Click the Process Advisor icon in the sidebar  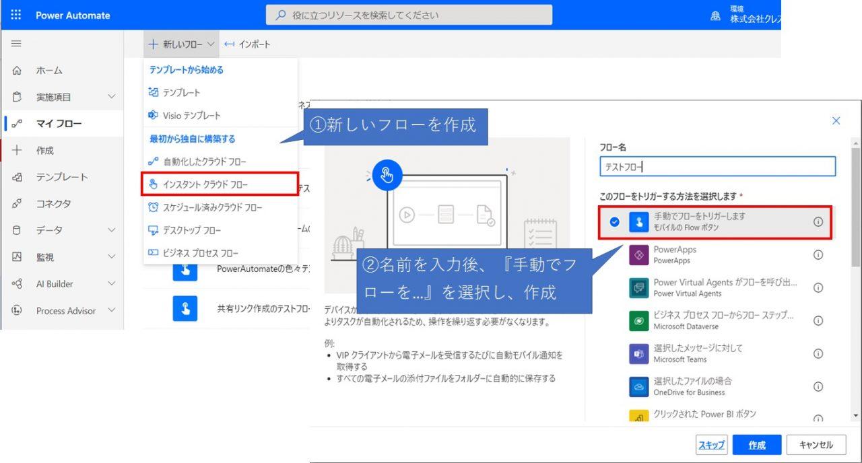click(18, 311)
